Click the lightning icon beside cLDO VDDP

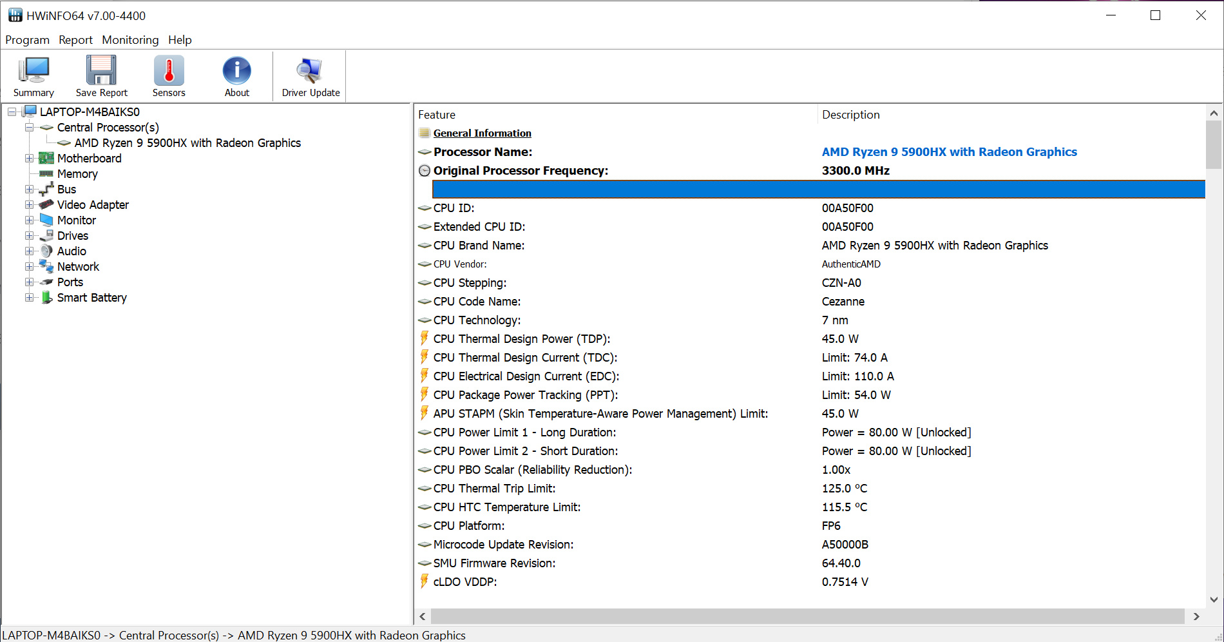(425, 581)
